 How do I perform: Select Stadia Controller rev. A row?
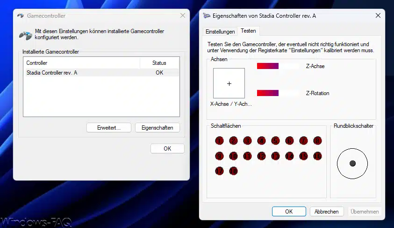101,73
